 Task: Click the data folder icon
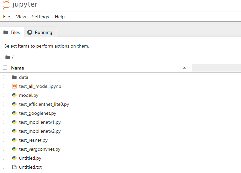[x=14, y=77]
